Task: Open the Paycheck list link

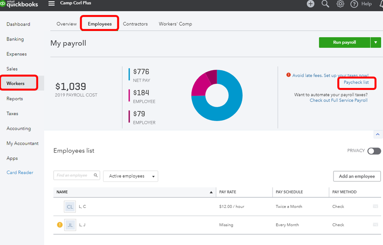Action: 356,82
